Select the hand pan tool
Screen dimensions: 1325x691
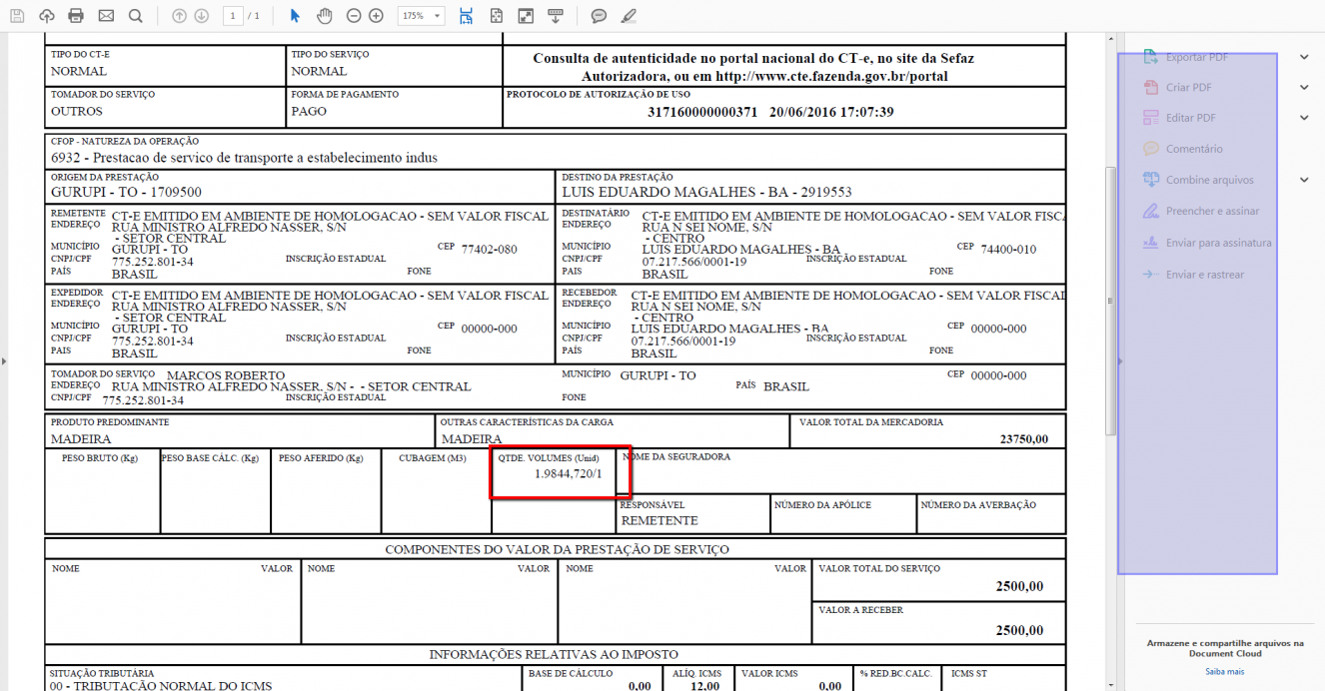tap(324, 16)
